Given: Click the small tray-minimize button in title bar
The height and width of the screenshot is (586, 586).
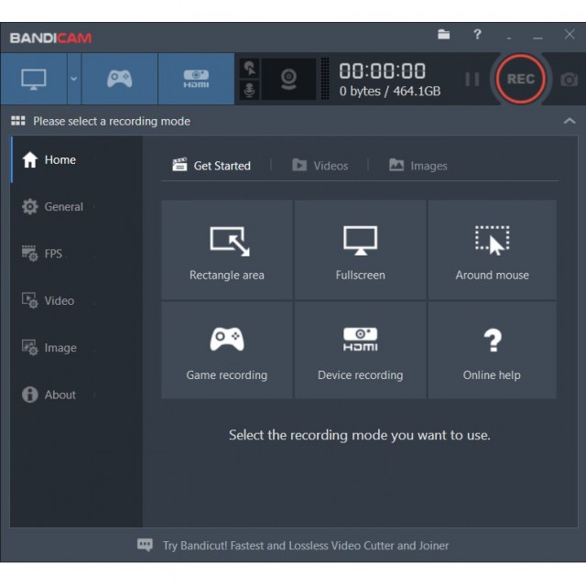Looking at the screenshot, I should (x=509, y=38).
